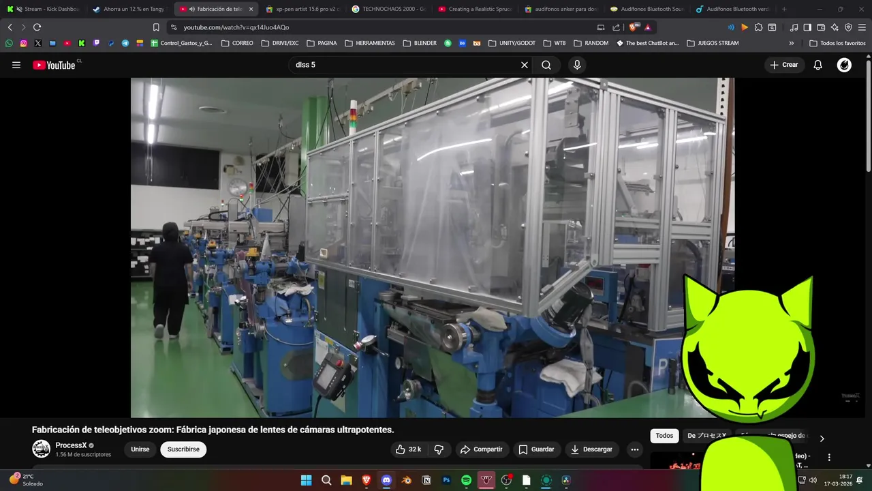Open WhatsApp bookmark icon
Screen dimensions: 872x491
tap(9, 43)
